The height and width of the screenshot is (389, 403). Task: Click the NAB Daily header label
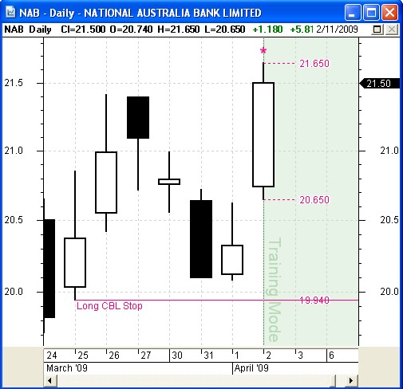pyautogui.click(x=28, y=29)
